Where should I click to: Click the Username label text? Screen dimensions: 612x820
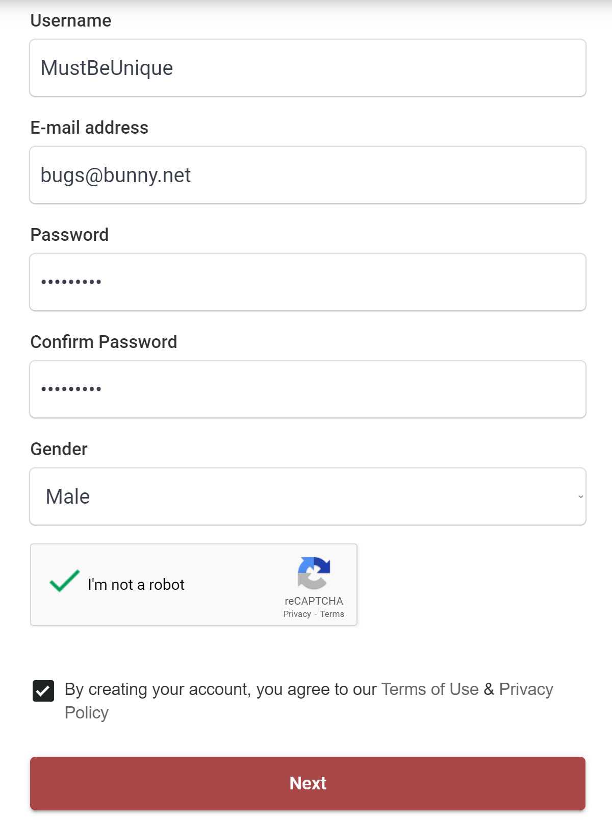pyautogui.click(x=71, y=20)
